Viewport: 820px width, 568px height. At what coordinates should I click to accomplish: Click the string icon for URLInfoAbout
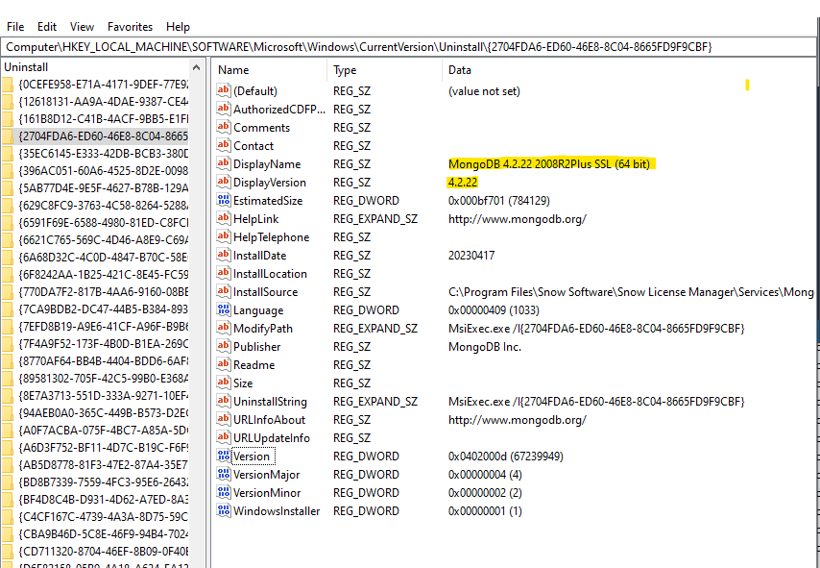point(224,419)
